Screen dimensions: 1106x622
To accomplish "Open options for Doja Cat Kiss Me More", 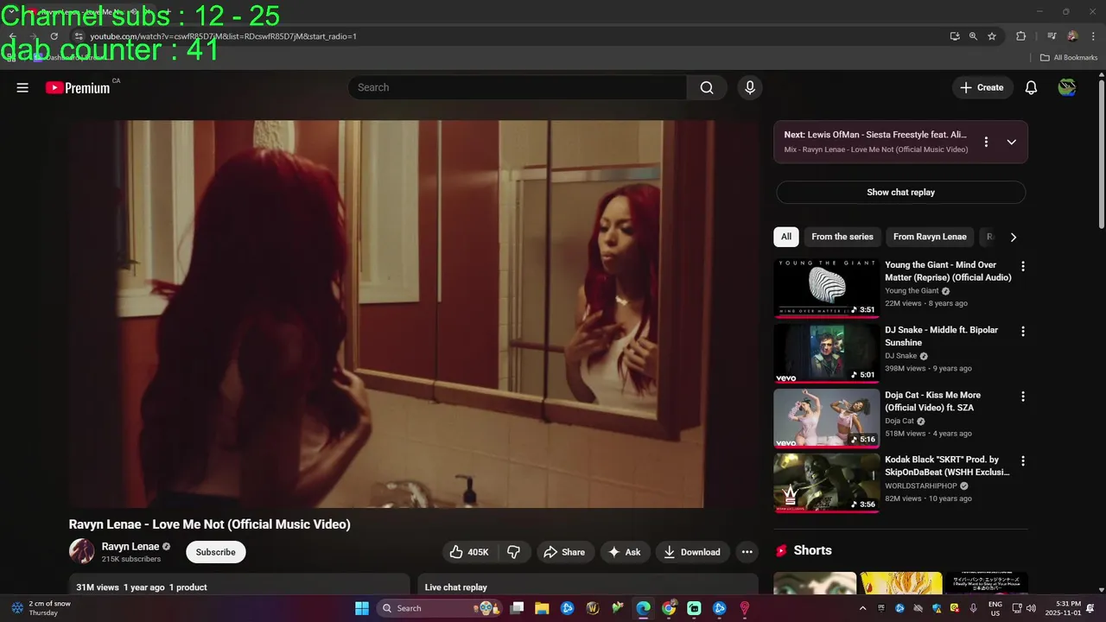I will point(1023,397).
